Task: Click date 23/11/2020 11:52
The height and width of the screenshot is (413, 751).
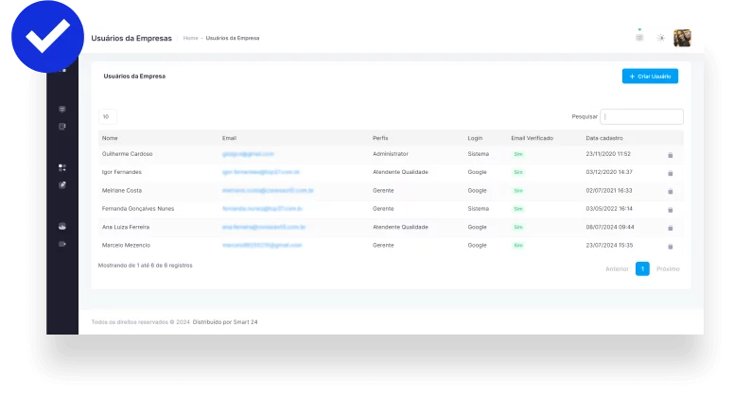Action: [x=608, y=154]
